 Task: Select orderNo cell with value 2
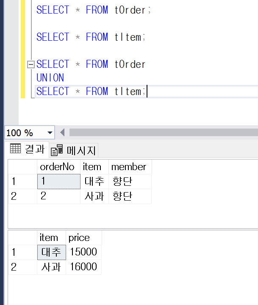(x=58, y=196)
